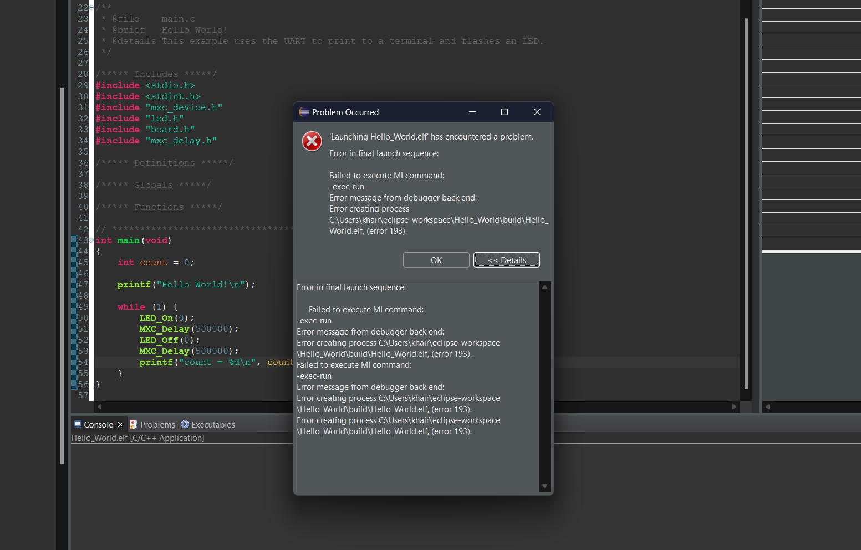Viewport: 861px width, 550px height.
Task: Collapse the file header comment at line 22
Action: click(91, 8)
